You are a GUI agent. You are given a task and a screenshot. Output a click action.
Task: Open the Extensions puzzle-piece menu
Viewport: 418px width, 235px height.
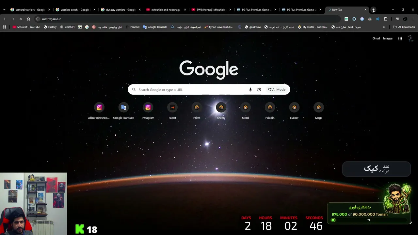point(386,19)
